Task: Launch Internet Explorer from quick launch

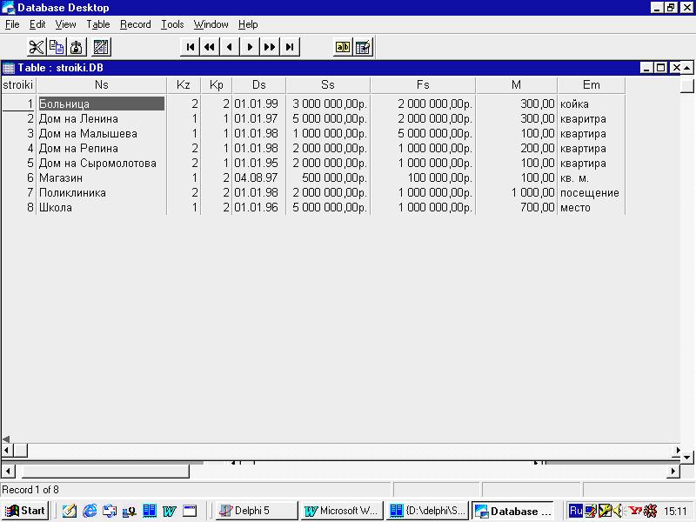Action: pos(90,511)
